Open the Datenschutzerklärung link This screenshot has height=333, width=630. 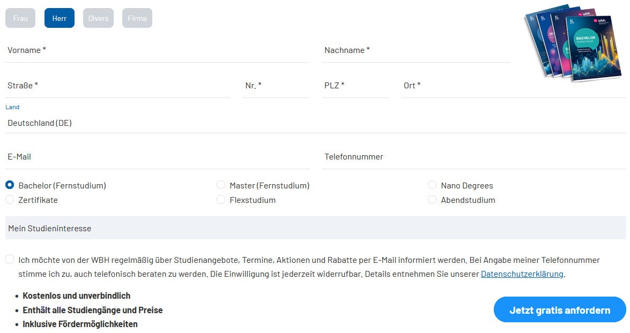pos(522,274)
